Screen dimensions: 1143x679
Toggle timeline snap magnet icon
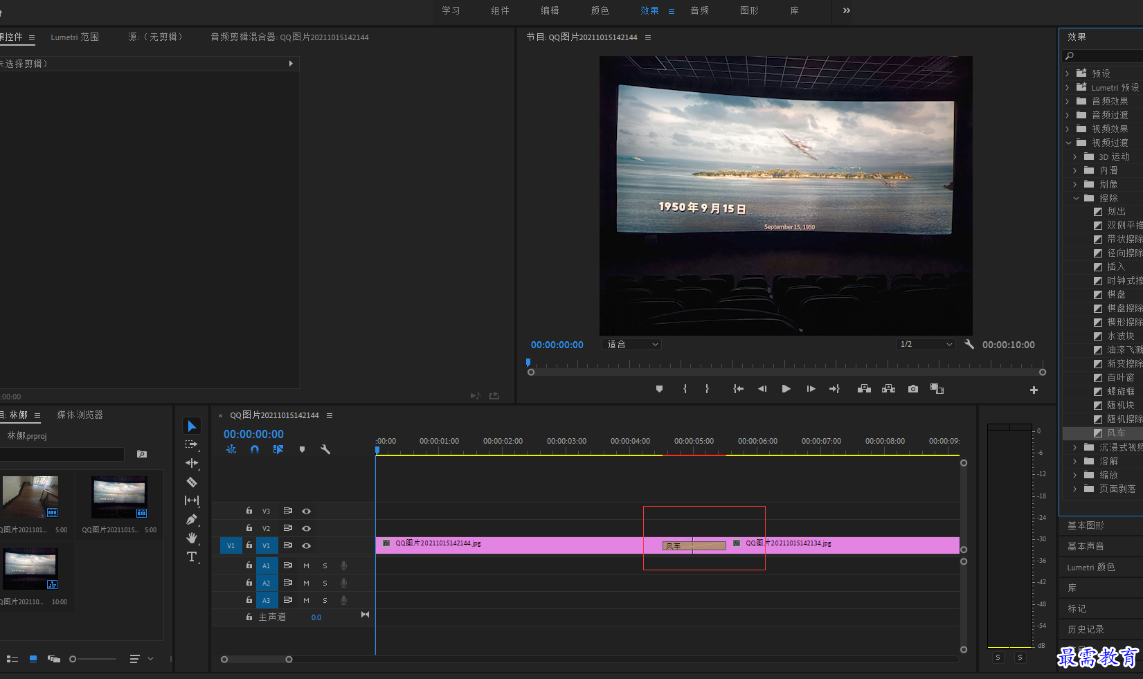click(255, 449)
